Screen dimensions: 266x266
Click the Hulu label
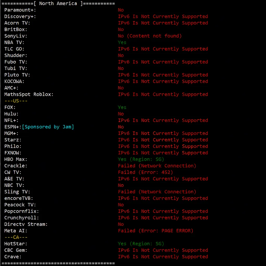(x=11, y=114)
